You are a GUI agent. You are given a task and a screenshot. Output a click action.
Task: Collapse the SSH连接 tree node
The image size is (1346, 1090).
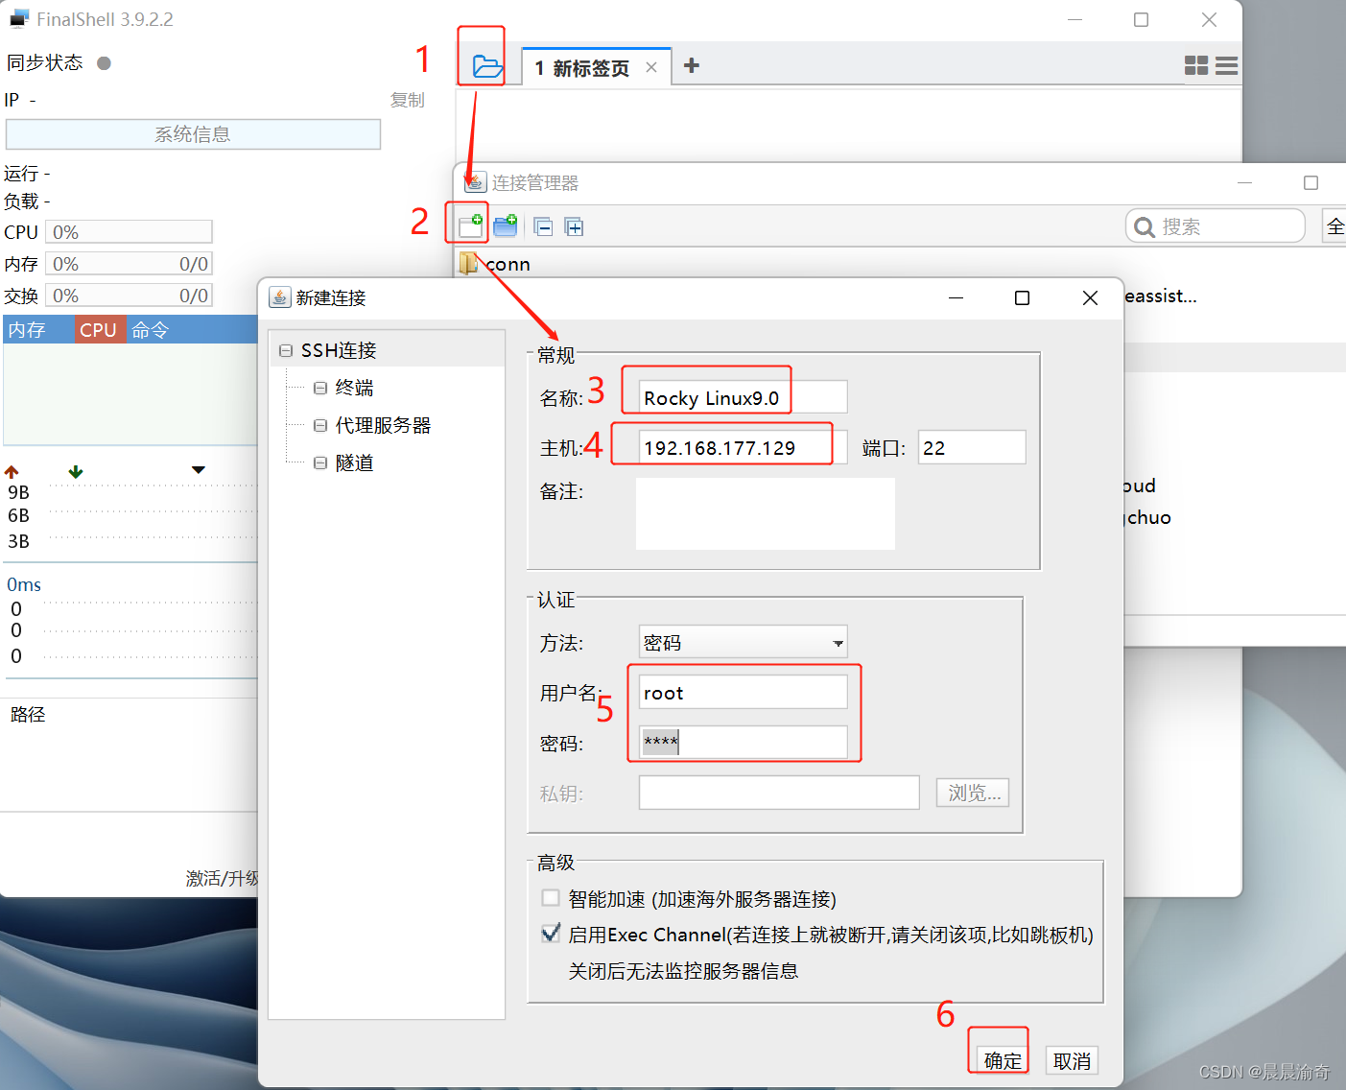(286, 351)
